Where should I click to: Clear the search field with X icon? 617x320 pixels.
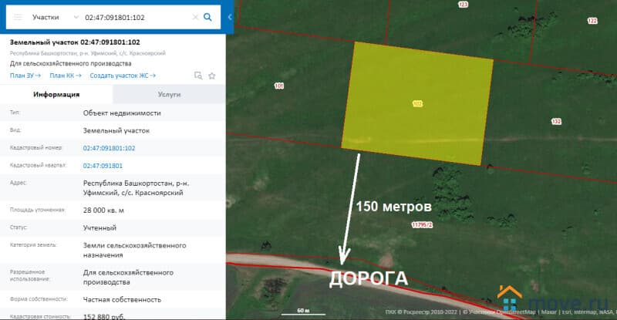[x=194, y=16]
